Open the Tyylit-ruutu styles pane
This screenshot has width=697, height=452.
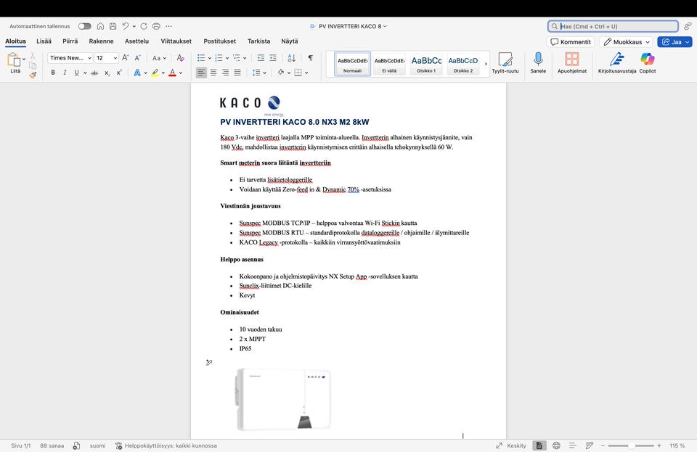click(505, 62)
